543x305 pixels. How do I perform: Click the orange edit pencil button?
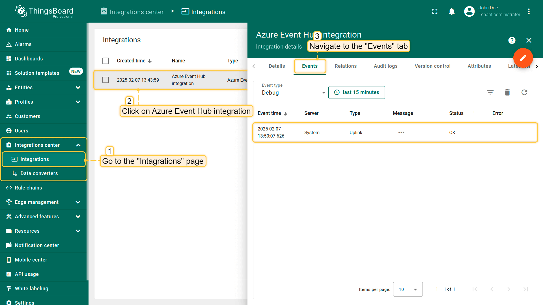[x=523, y=58]
